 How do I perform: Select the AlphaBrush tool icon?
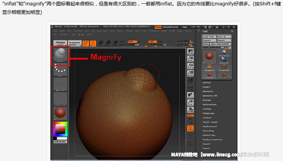click(x=224, y=60)
